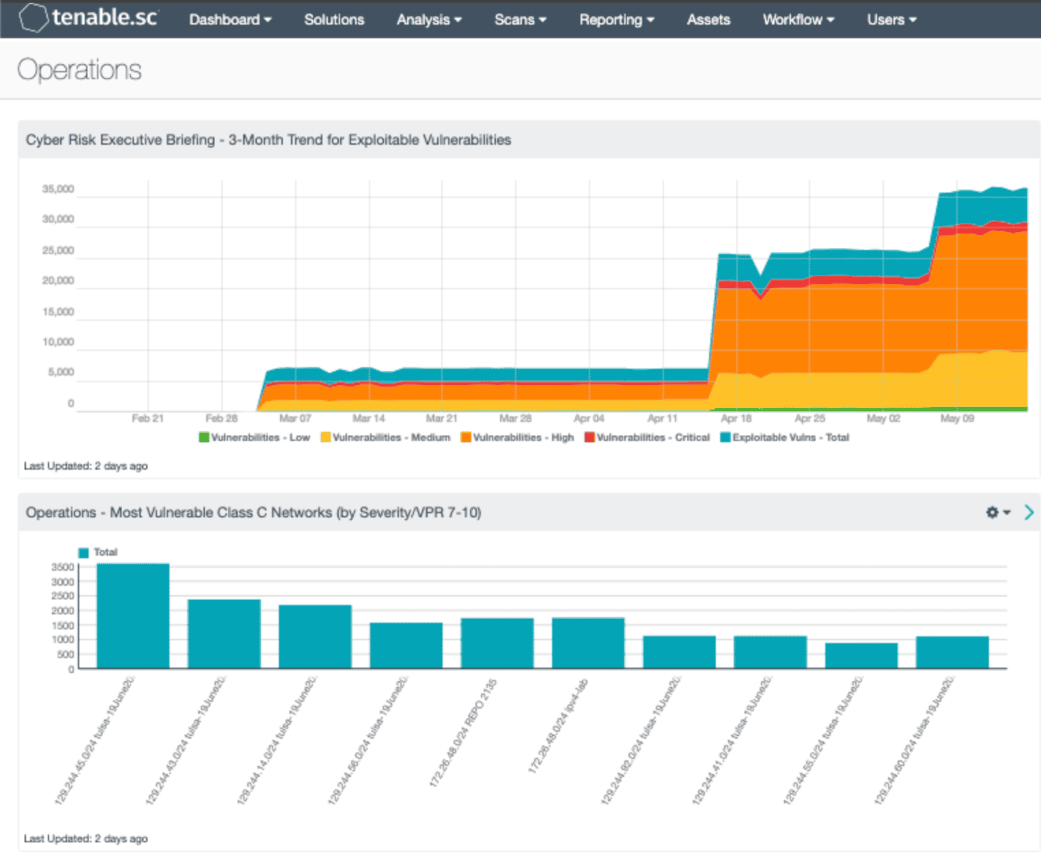Click the Apr 18 date axis label
This screenshot has width=1041, height=856.
click(x=736, y=418)
